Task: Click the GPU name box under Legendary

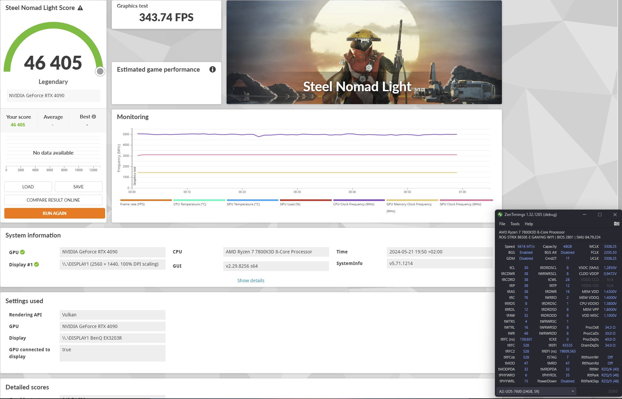Action: [53, 96]
